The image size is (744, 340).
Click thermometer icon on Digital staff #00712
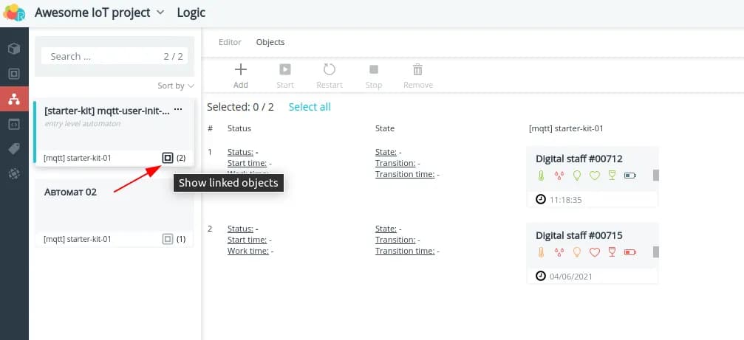click(x=541, y=176)
